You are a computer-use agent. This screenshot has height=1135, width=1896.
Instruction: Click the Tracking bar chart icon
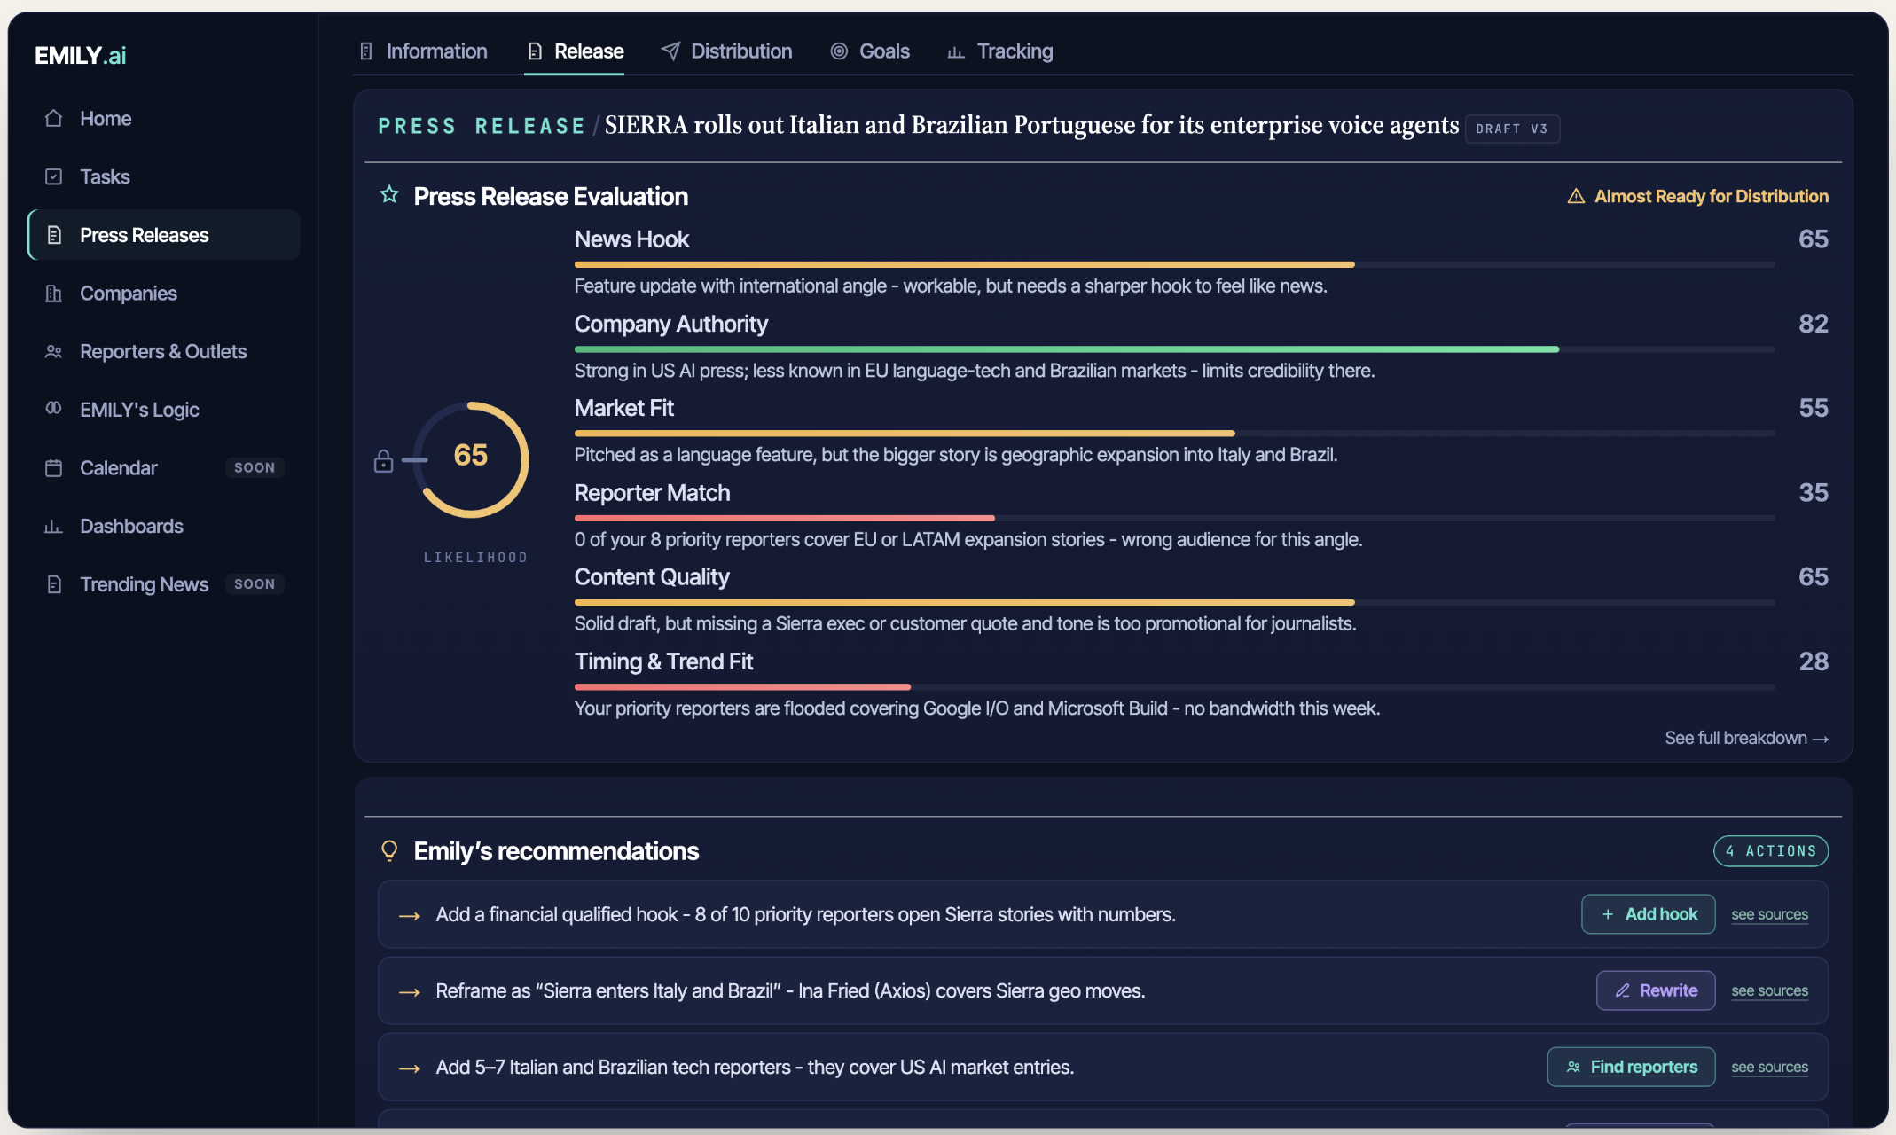click(955, 52)
